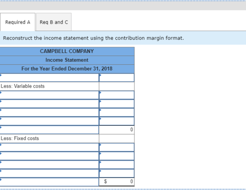The height and width of the screenshot is (190, 246).
Task: Open first label dropdown under Less: Variable costs
Action: 49,95
